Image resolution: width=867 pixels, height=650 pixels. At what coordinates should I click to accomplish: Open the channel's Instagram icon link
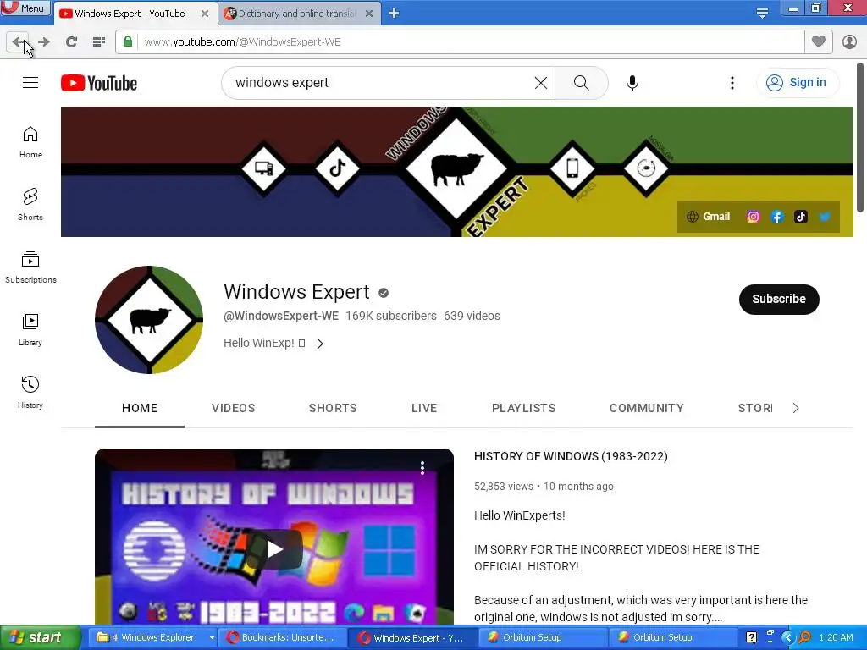click(x=753, y=217)
